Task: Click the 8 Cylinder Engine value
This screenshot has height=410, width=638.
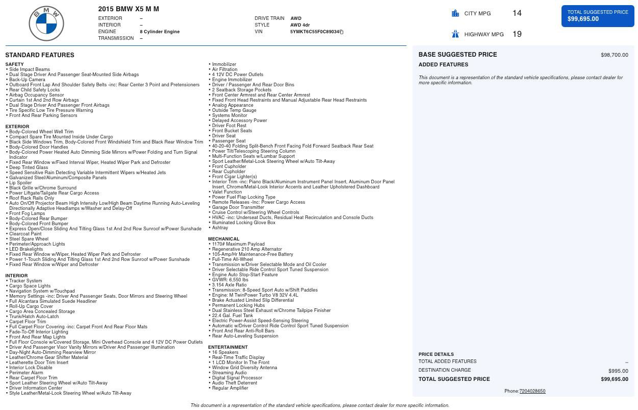Action: tap(160, 32)
